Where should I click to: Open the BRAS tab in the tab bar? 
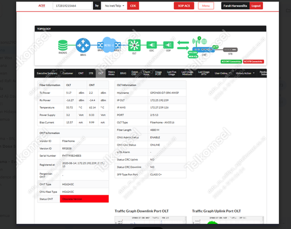tap(123, 73)
